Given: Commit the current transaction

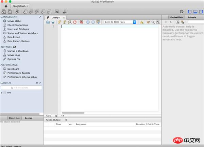Looking at the screenshot, I should pos(88,22).
